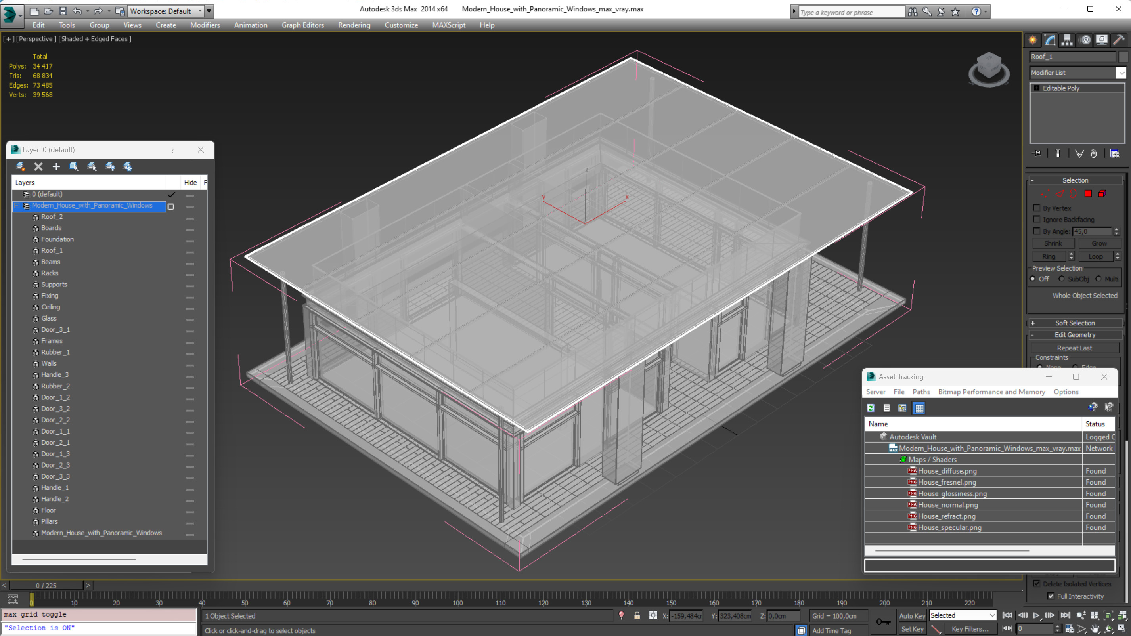Viewport: 1131px width, 636px height.
Task: Toggle Full Interactivity checkbox
Action: pyautogui.click(x=1051, y=596)
